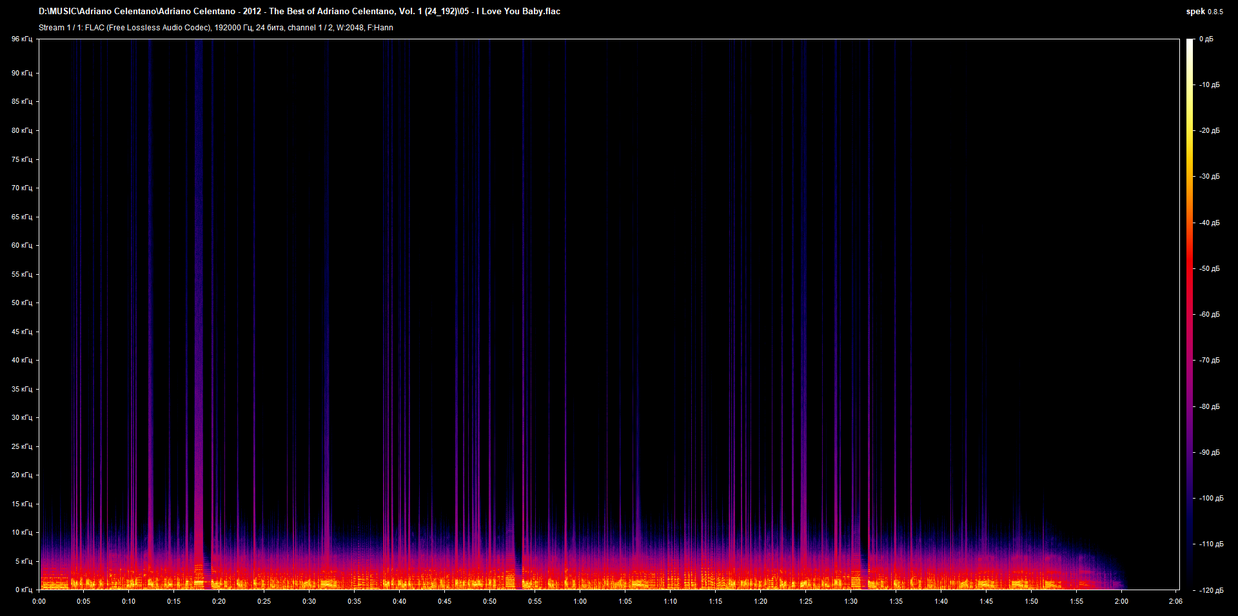Click the -50 дБ level label
1238x616 pixels.
point(1210,268)
